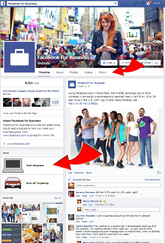
Task: Click the search magnifier icon
Action: (116, 3)
